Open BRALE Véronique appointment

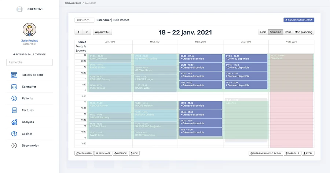155,135
